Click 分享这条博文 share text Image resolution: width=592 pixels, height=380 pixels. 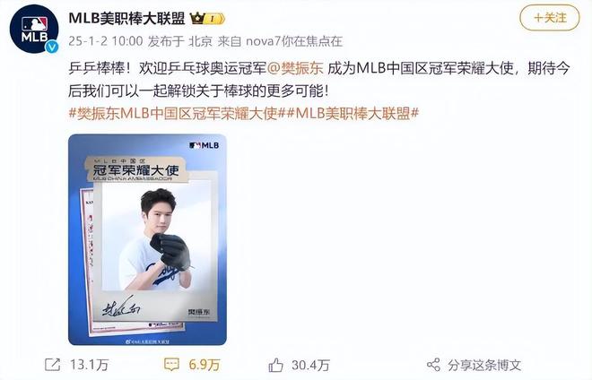pyautogui.click(x=484, y=365)
